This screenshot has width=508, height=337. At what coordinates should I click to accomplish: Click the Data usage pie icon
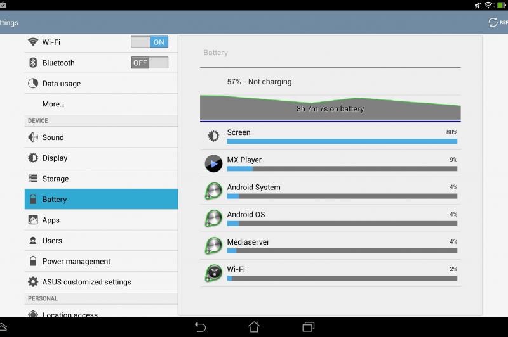(33, 84)
